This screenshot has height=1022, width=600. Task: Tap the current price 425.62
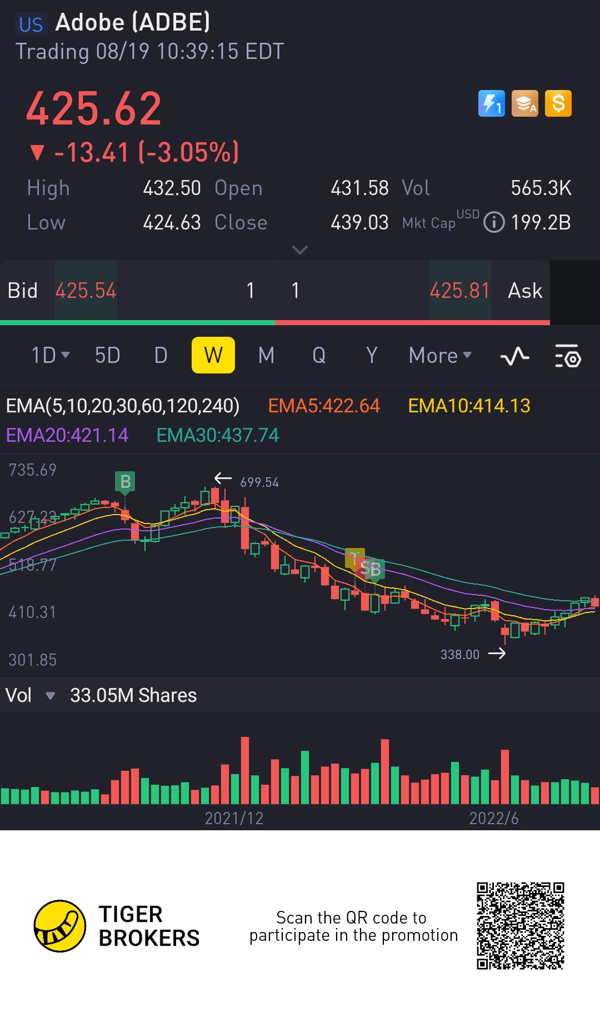coord(94,108)
